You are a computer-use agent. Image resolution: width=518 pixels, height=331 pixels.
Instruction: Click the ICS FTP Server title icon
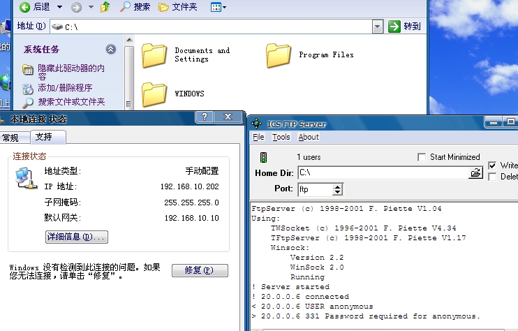coord(256,124)
